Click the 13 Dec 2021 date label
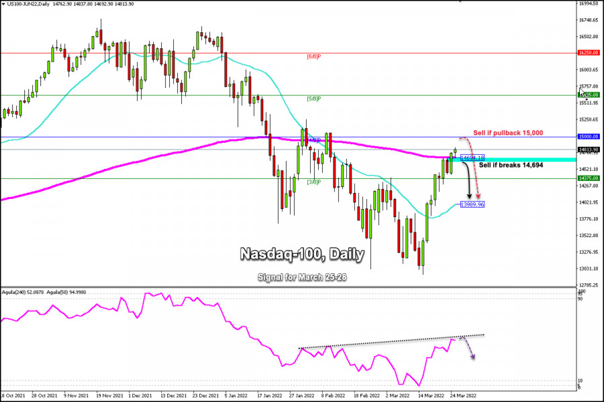 (x=173, y=395)
